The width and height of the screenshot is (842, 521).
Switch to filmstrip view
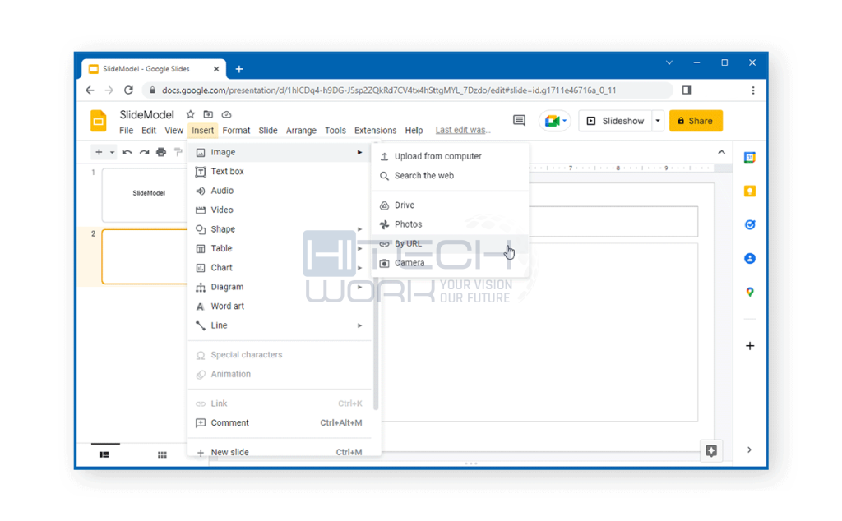click(104, 454)
